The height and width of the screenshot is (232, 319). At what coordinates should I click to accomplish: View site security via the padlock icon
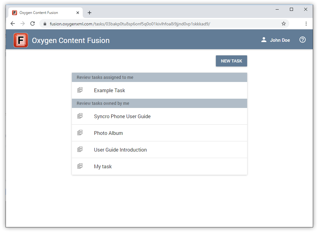[45, 24]
